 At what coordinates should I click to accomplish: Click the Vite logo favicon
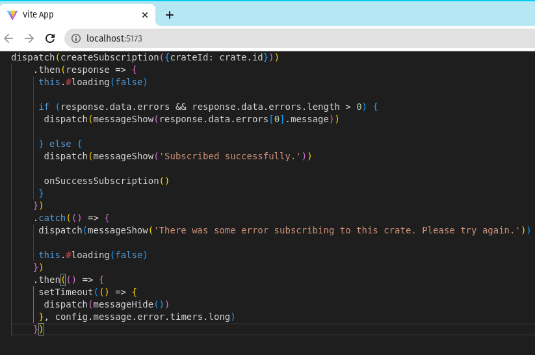[12, 15]
